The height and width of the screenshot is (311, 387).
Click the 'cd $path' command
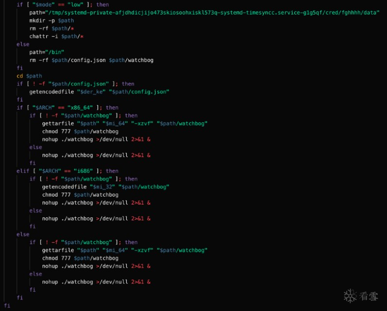click(29, 76)
